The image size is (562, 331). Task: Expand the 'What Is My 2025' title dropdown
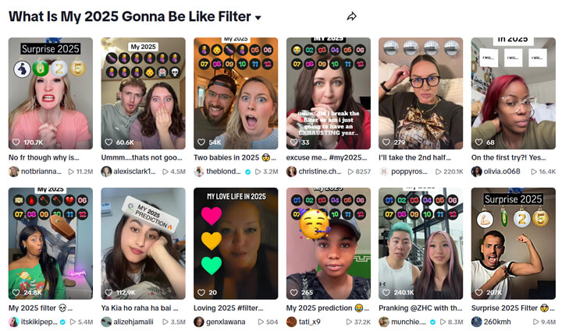coord(258,17)
